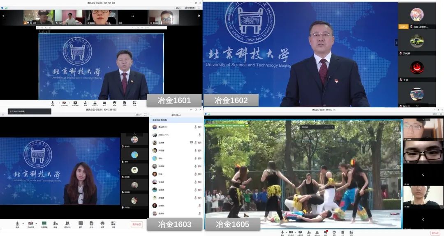Viewport: 444px width, 236px height.
Task: Show previous participants with left arrow in 冶金1601
Action: coord(3,16)
